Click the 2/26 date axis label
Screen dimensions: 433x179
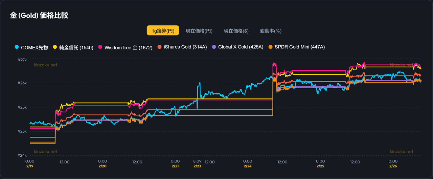pyautogui.click(x=393, y=166)
